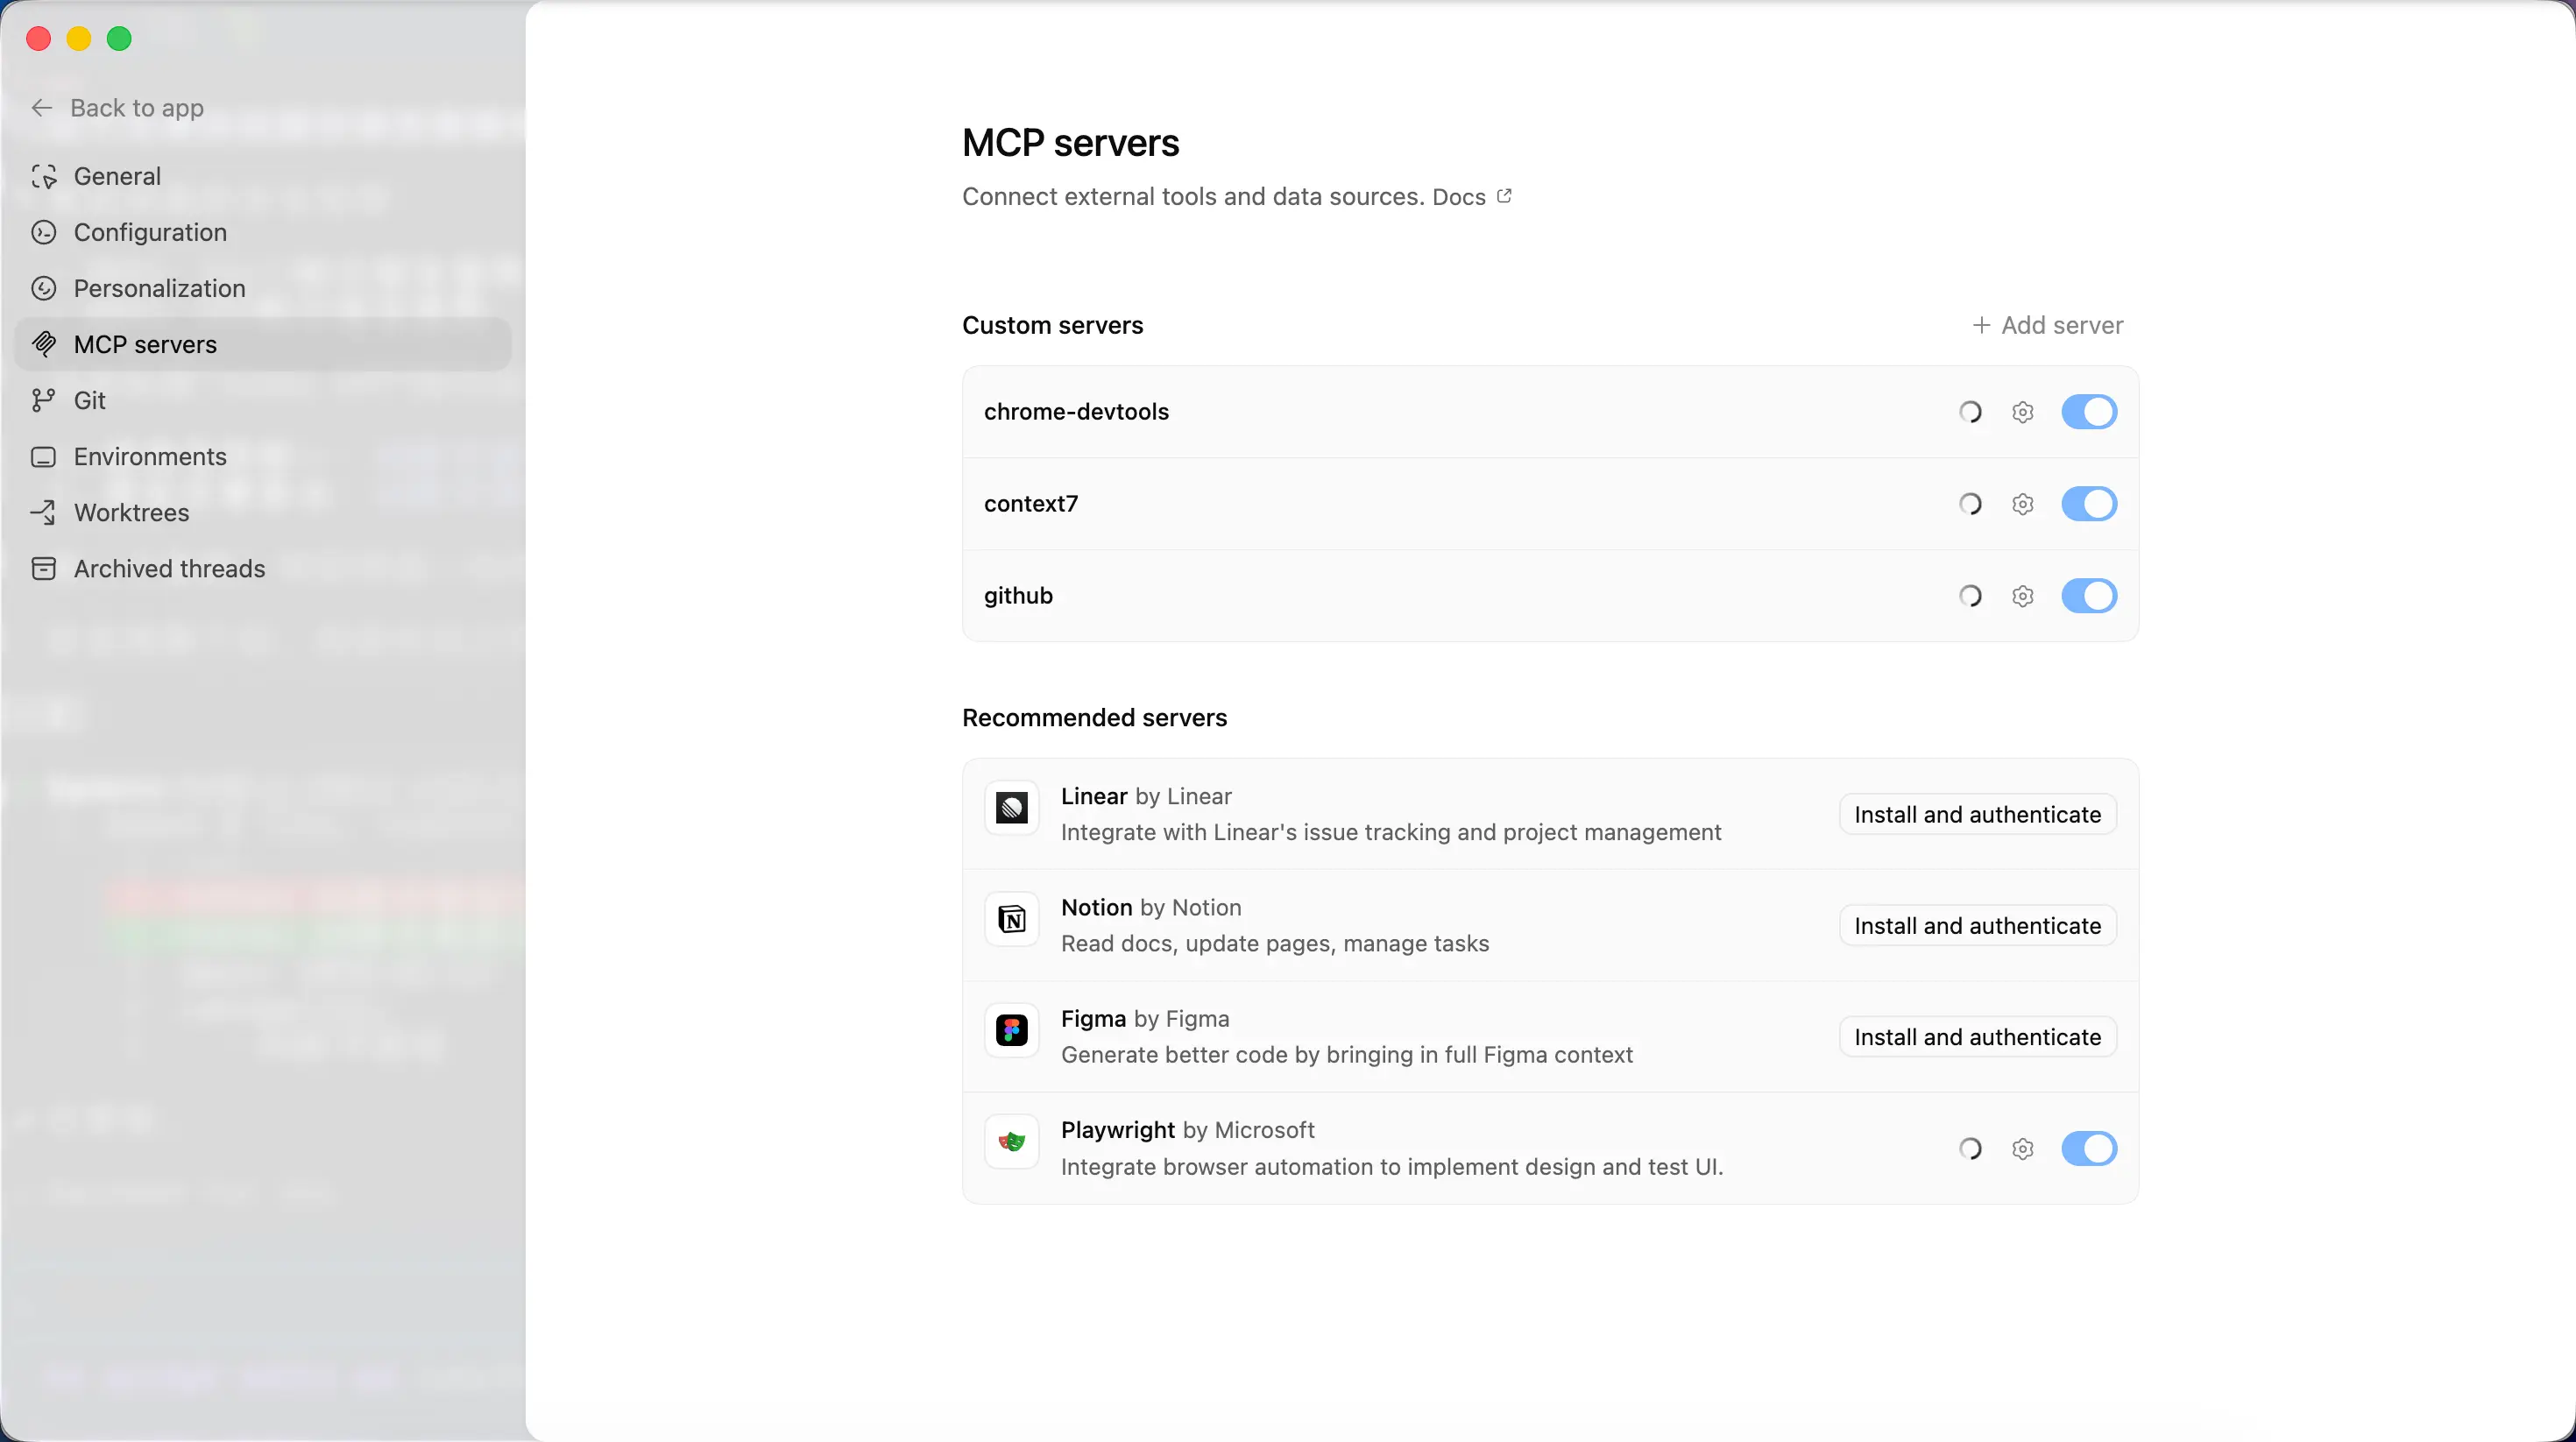Click the Figma logo icon

pos(1011,1030)
